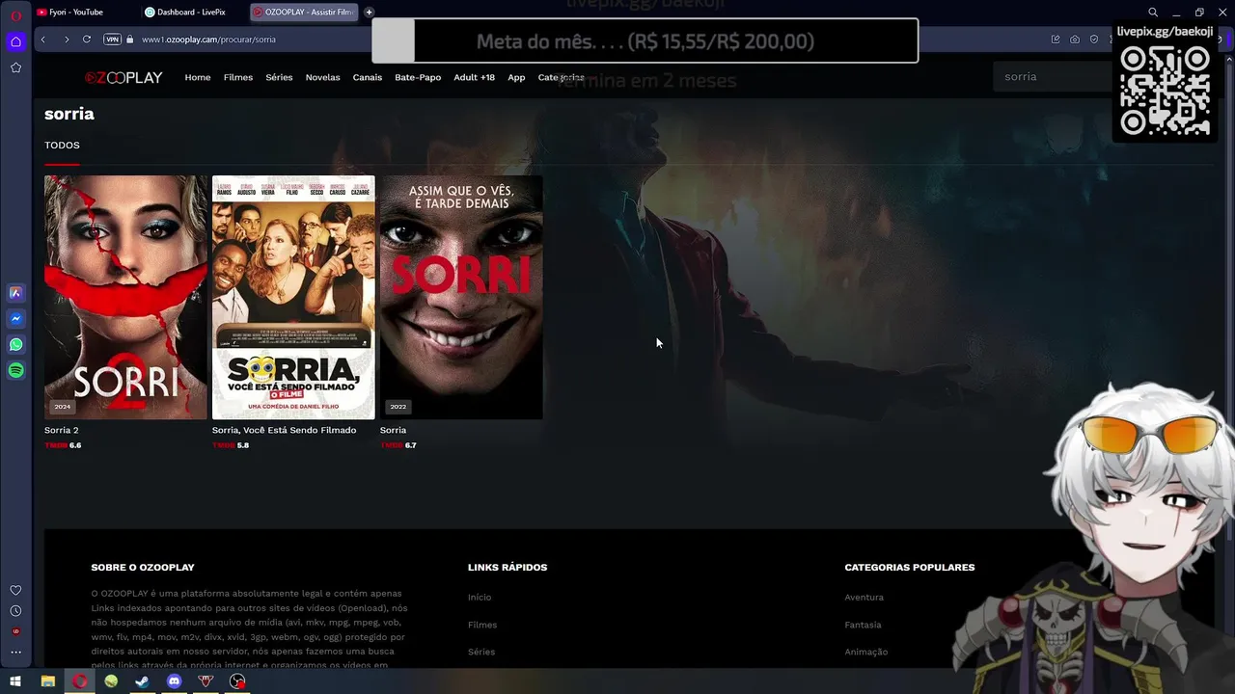Open Discord from the taskbar

pos(174,681)
